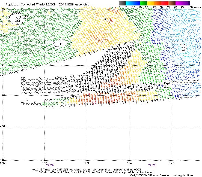Viewport: 202px width, 177px height.
Task: Click the '-54' latitude axis label
Action: tap(2, 65)
